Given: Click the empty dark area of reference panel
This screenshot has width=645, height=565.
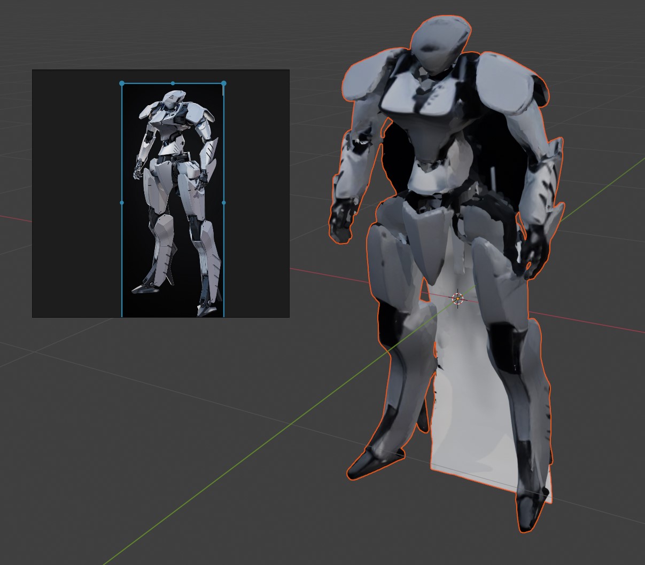Looking at the screenshot, I should point(75,192).
